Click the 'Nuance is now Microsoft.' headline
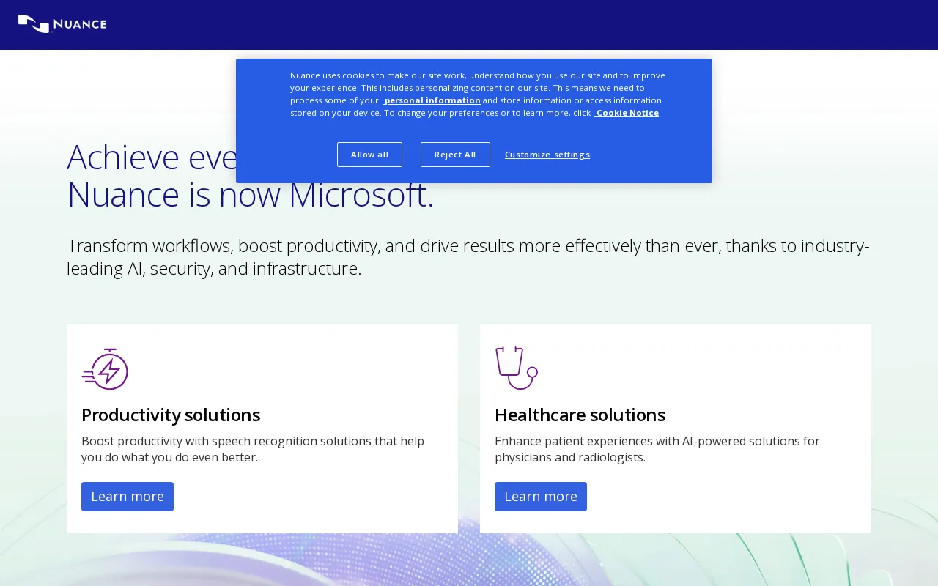 click(251, 195)
